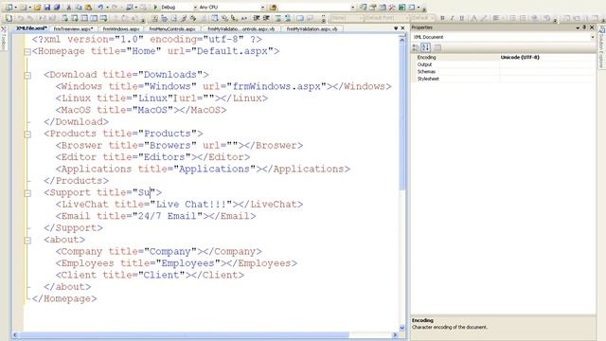Open the Properties Window toolbar icon
Image resolution: width=606 pixels, height=341 pixels.
coord(373,8)
